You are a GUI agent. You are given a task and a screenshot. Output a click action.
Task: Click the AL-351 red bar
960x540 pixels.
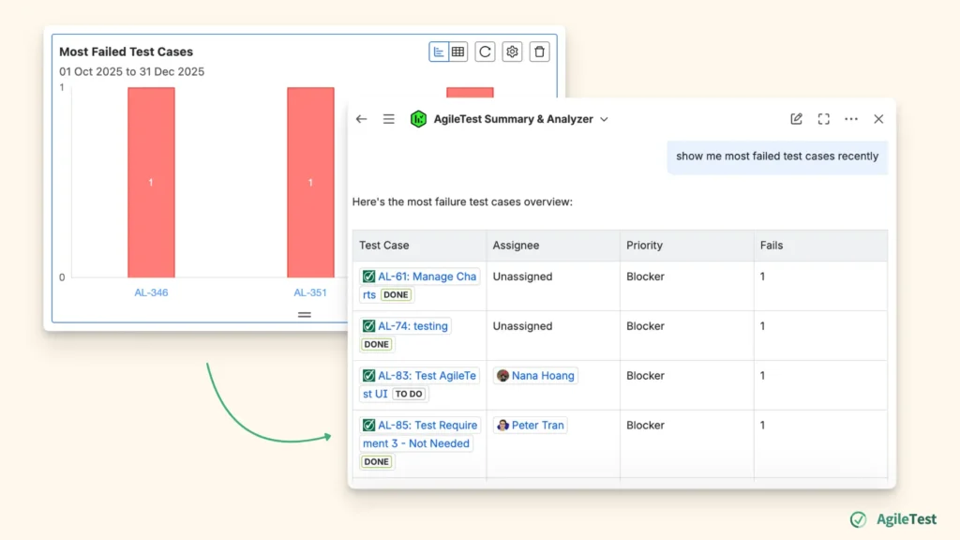point(310,183)
